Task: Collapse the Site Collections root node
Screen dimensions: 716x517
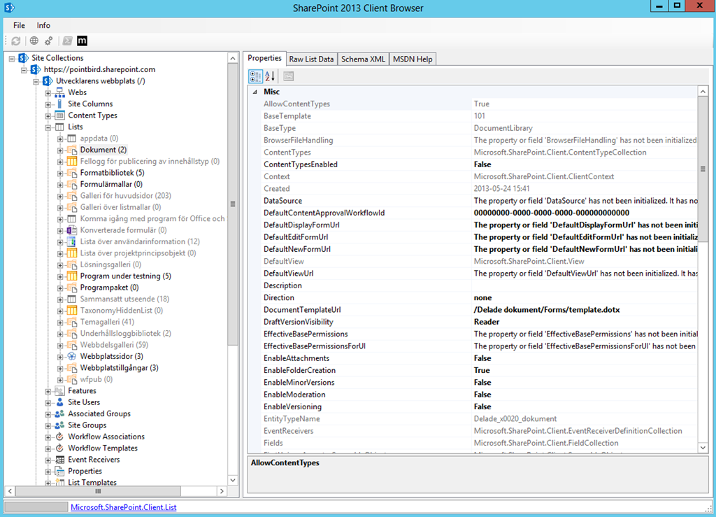Action: 12,59
